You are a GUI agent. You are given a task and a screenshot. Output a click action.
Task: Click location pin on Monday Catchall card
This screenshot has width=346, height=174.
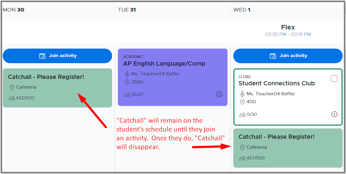[12, 87]
